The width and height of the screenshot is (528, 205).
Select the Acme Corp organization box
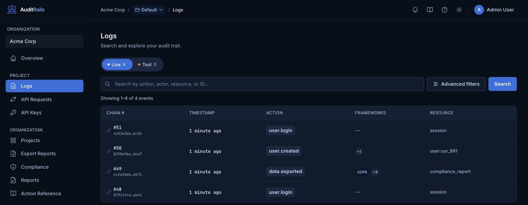pos(44,41)
